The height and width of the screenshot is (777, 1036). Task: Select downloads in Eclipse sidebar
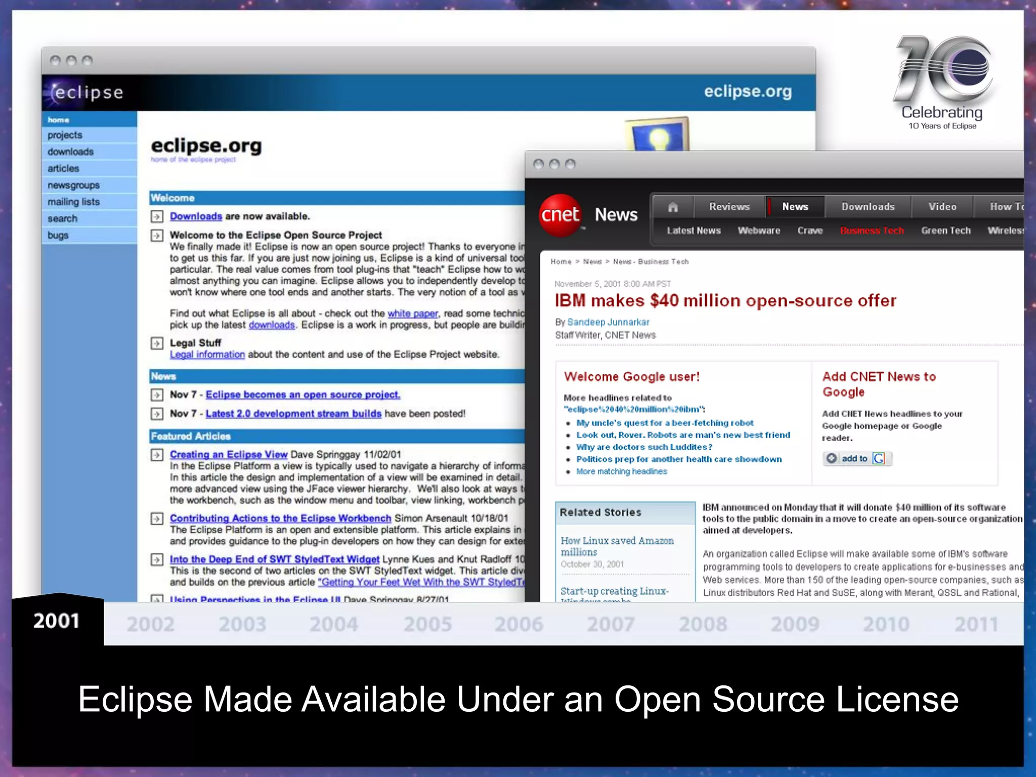click(89, 152)
